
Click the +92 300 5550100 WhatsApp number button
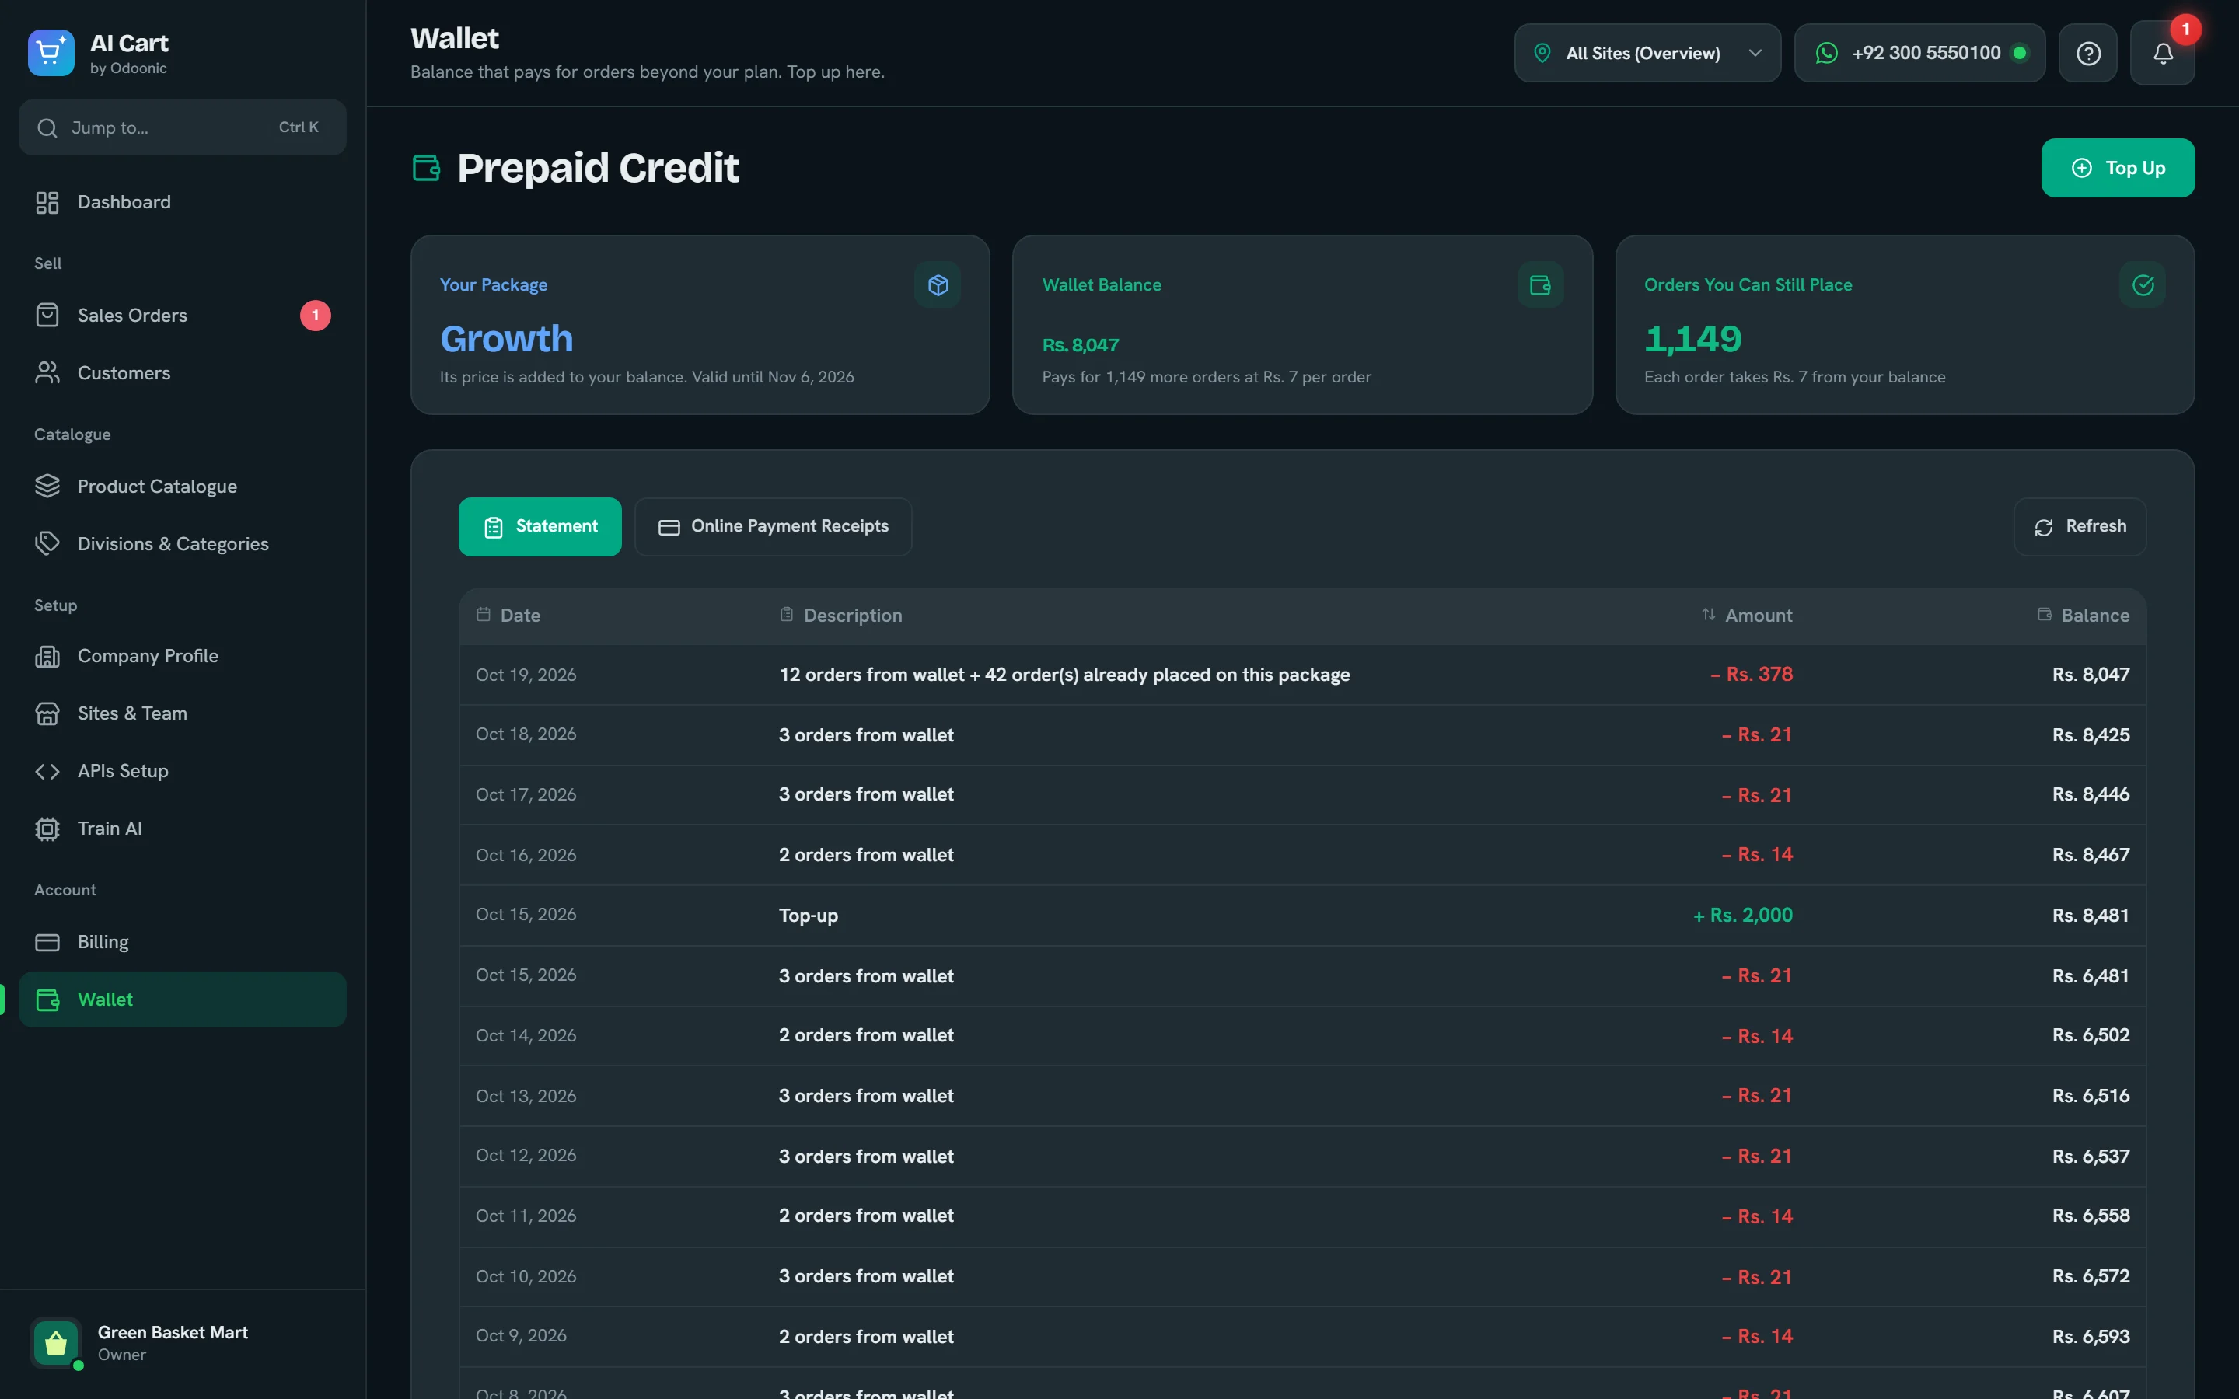[x=1919, y=54]
